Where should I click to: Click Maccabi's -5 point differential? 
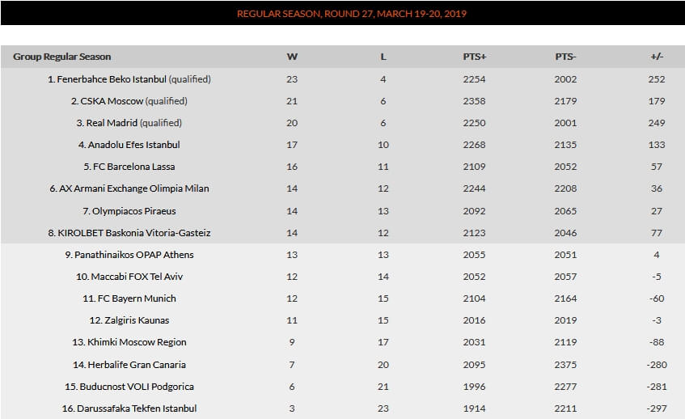[x=657, y=277]
